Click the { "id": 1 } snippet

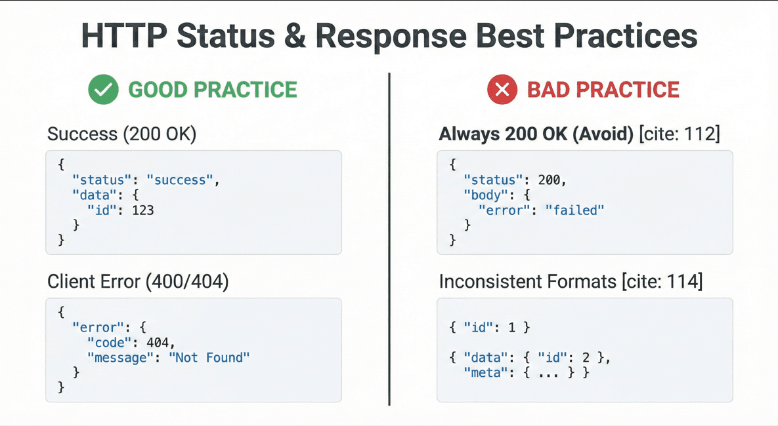coord(489,328)
